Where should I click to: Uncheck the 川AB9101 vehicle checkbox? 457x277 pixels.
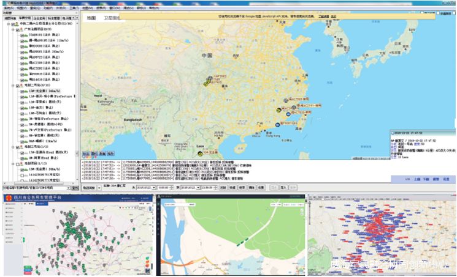coord(21,36)
